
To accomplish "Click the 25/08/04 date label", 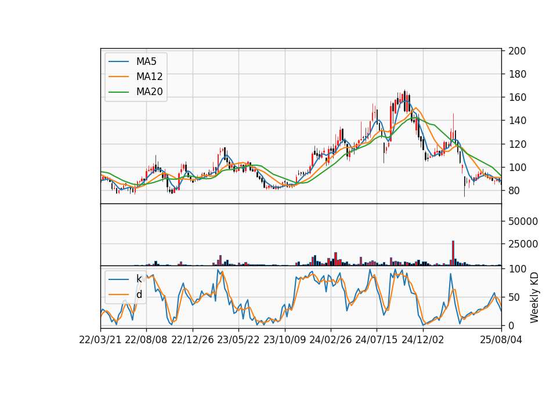I will [x=501, y=340].
